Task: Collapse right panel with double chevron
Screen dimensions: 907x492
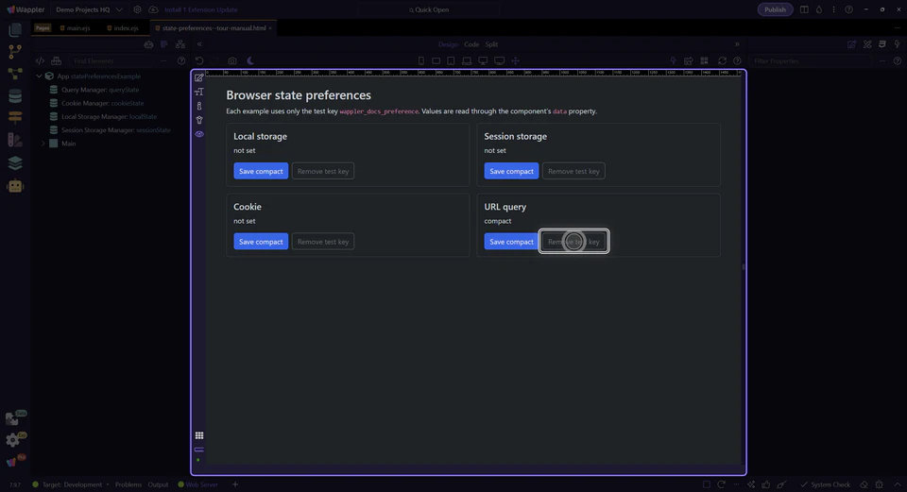Action: tap(737, 44)
